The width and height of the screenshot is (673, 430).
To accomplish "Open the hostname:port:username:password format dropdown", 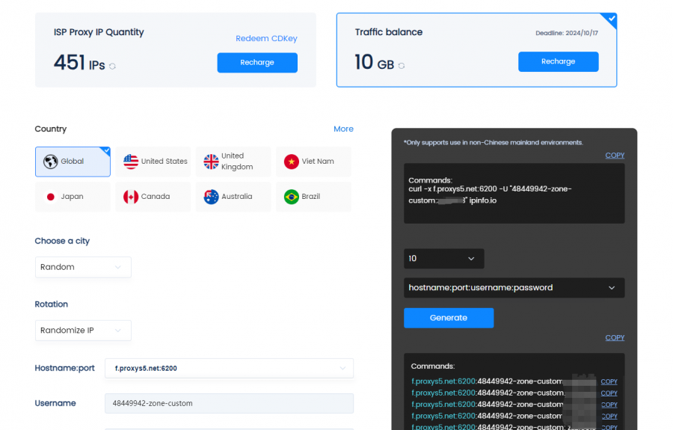I will click(x=514, y=287).
